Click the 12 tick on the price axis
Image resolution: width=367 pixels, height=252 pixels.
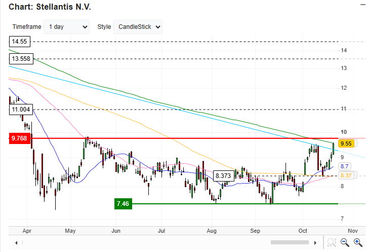pyautogui.click(x=344, y=88)
